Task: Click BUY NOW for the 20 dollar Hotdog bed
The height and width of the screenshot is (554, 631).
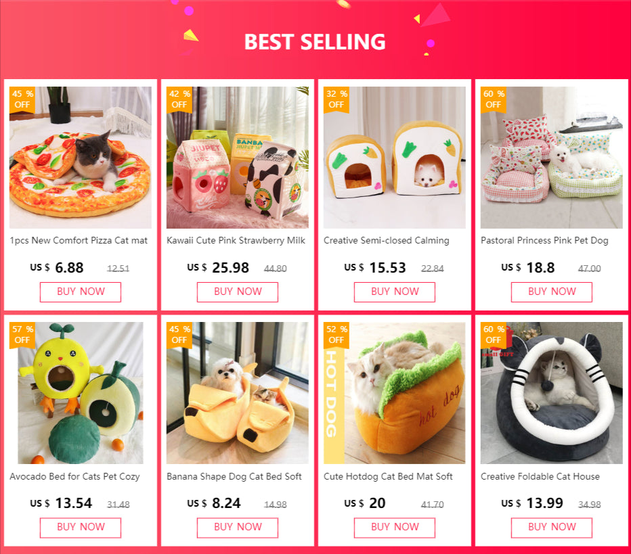Action: click(x=394, y=528)
